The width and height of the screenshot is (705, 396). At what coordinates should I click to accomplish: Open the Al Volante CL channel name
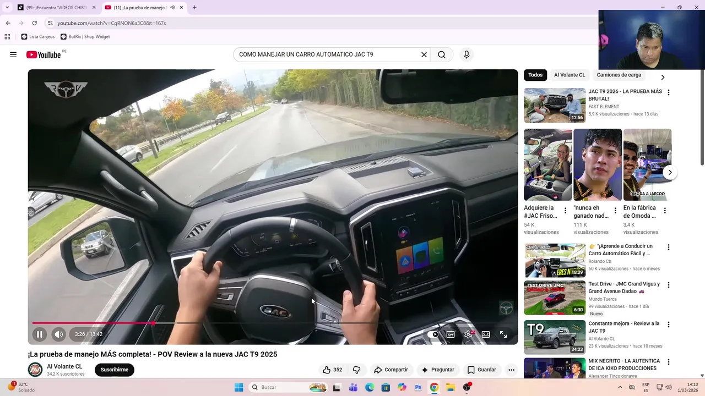point(64,366)
